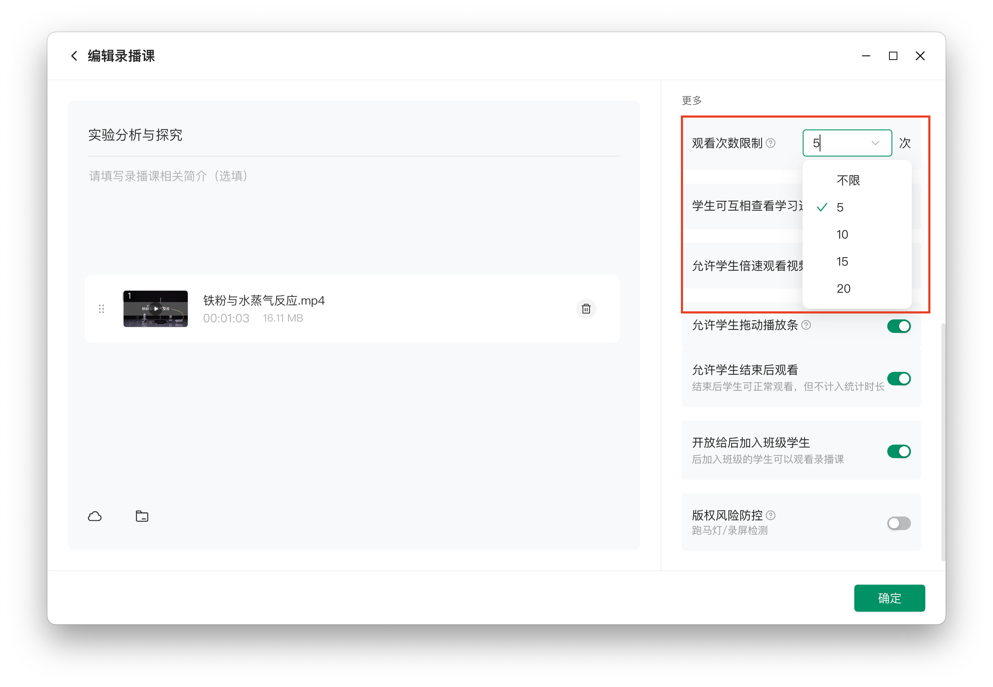Viewport: 993px width, 687px height.
Task: Click the cloud upload icon
Action: pos(95,516)
